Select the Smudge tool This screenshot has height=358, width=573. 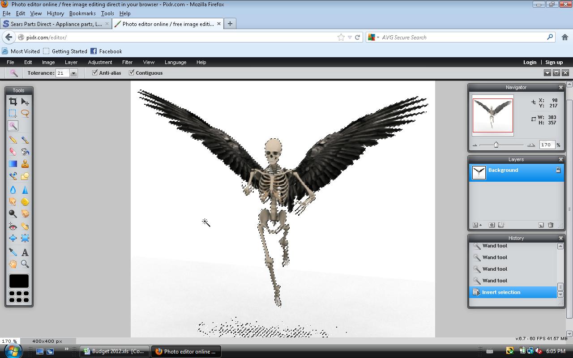point(13,202)
